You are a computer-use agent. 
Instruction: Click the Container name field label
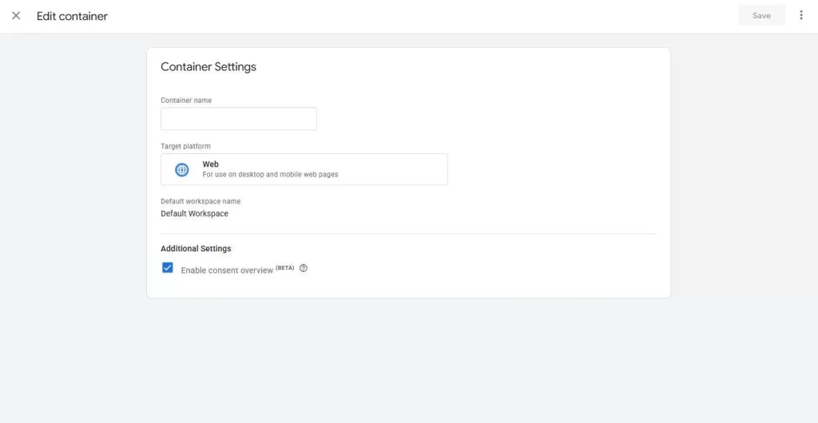point(186,101)
